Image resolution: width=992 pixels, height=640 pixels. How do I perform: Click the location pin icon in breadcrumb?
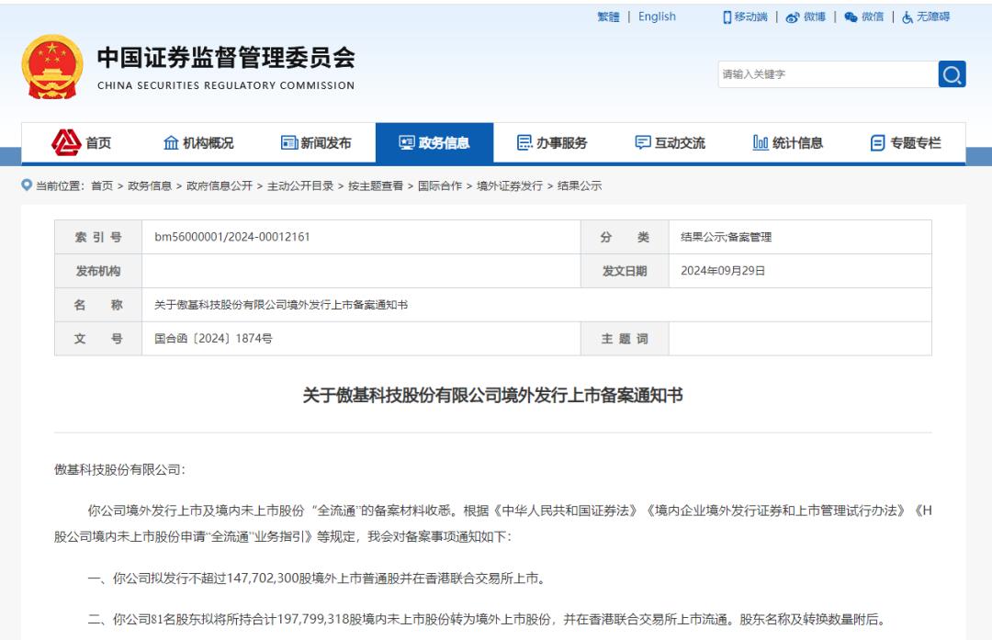[x=27, y=185]
